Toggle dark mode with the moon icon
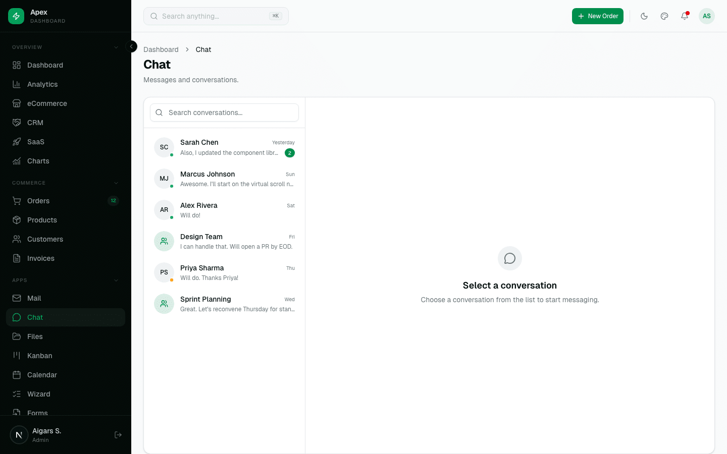The image size is (727, 454). (x=644, y=16)
